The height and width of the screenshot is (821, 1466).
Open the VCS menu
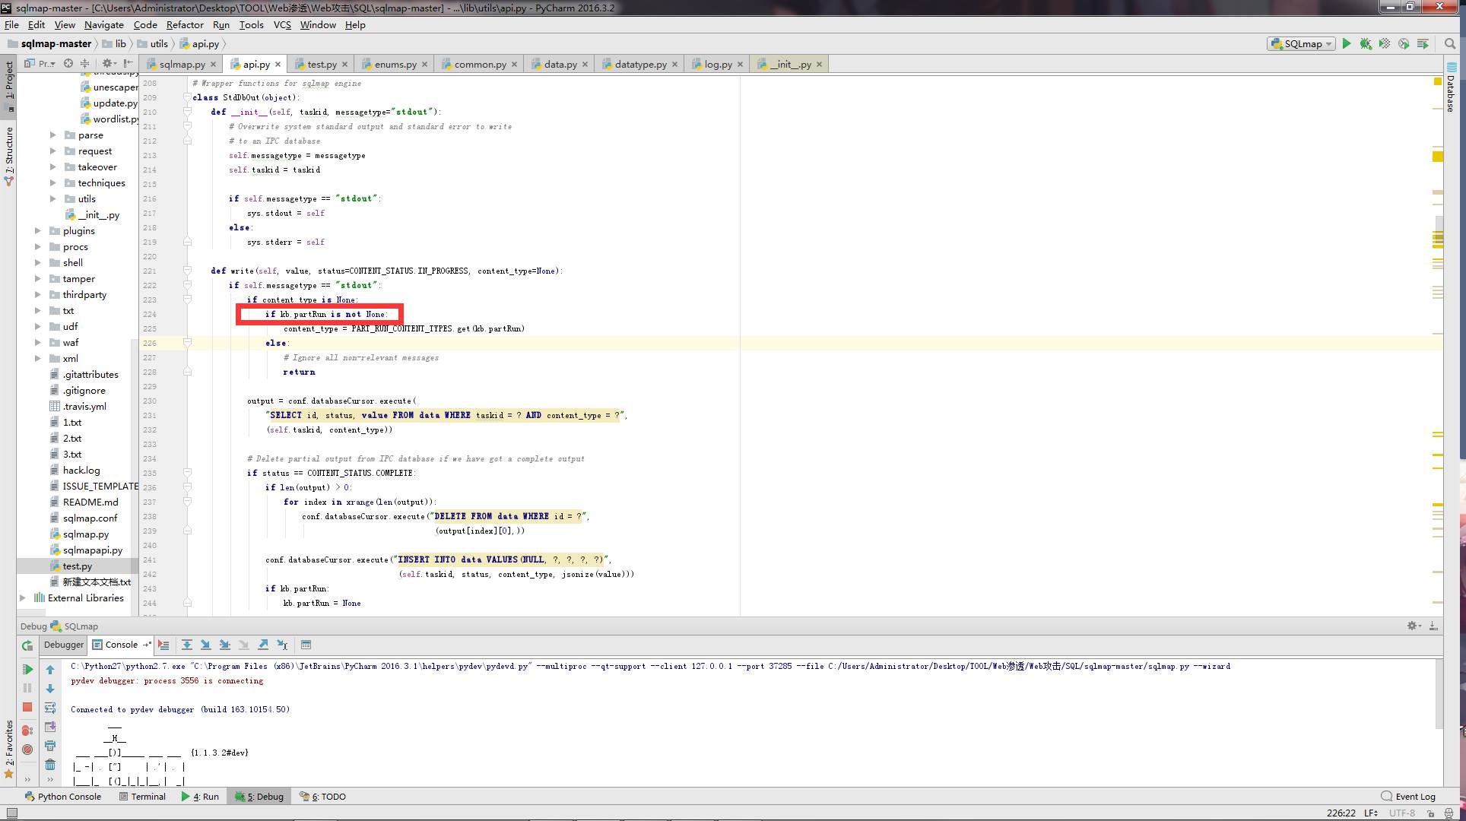282,25
